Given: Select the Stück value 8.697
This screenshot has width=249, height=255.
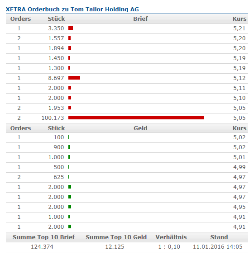Looking at the screenshot, I should (56, 78).
